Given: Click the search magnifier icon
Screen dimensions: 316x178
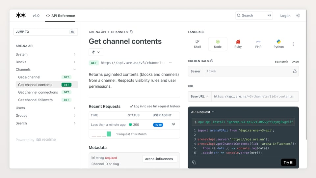Looking at the screenshot, I should pyautogui.click(x=239, y=15).
